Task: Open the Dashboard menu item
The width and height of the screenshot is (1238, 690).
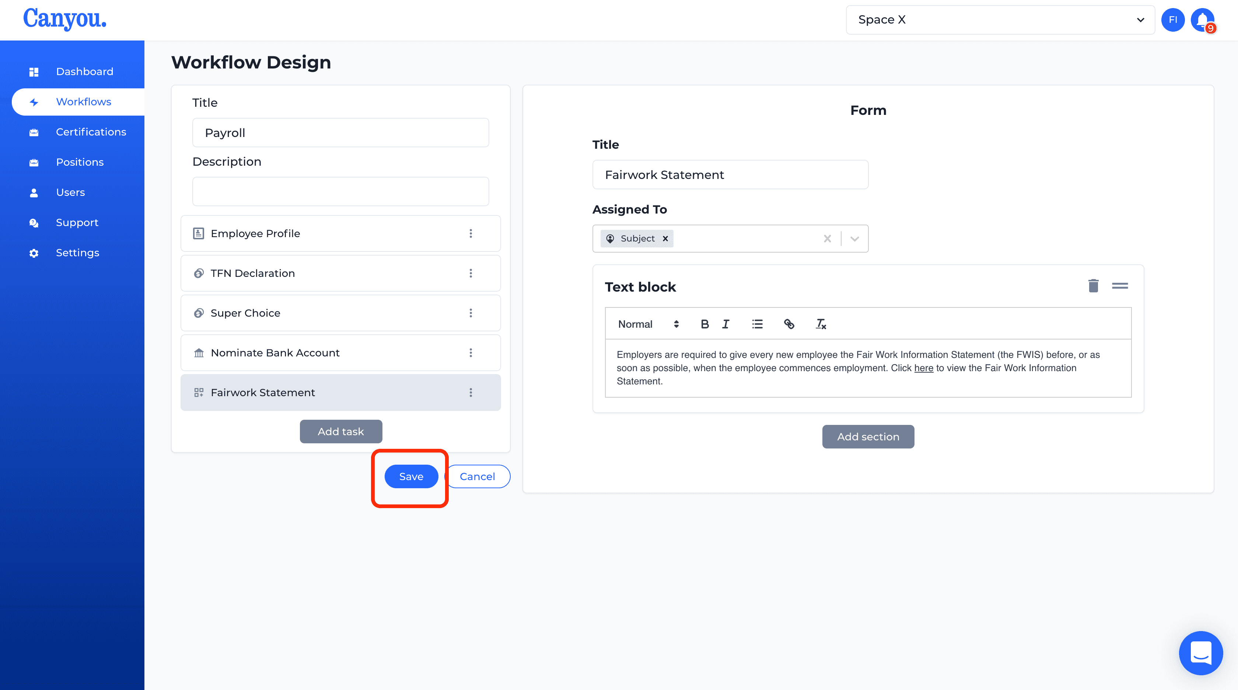Action: pos(84,71)
